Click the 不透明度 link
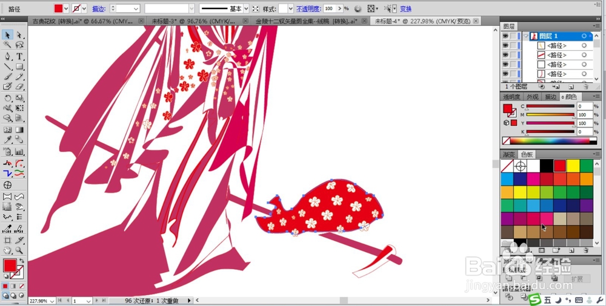 point(308,8)
